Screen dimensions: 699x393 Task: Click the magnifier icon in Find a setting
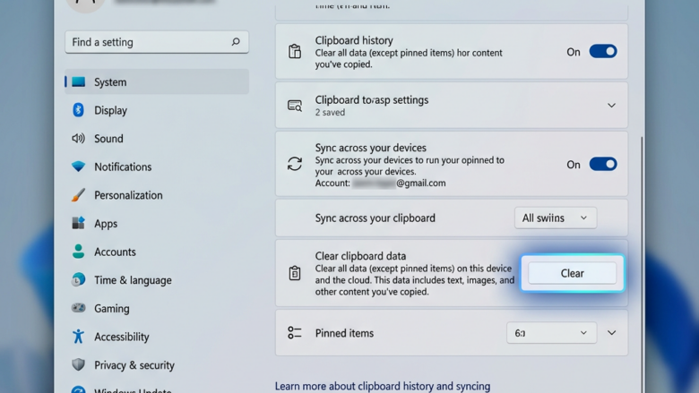(236, 42)
